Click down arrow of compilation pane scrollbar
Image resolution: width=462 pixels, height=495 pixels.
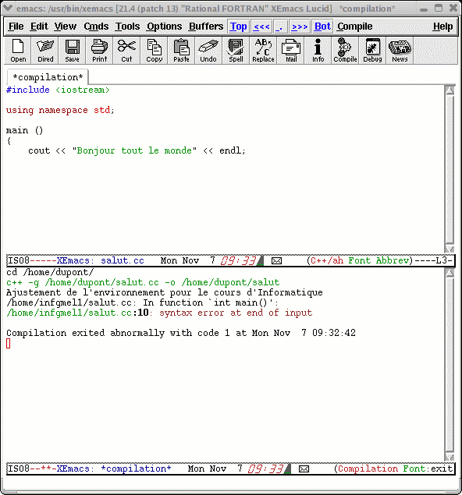pyautogui.click(x=450, y=457)
